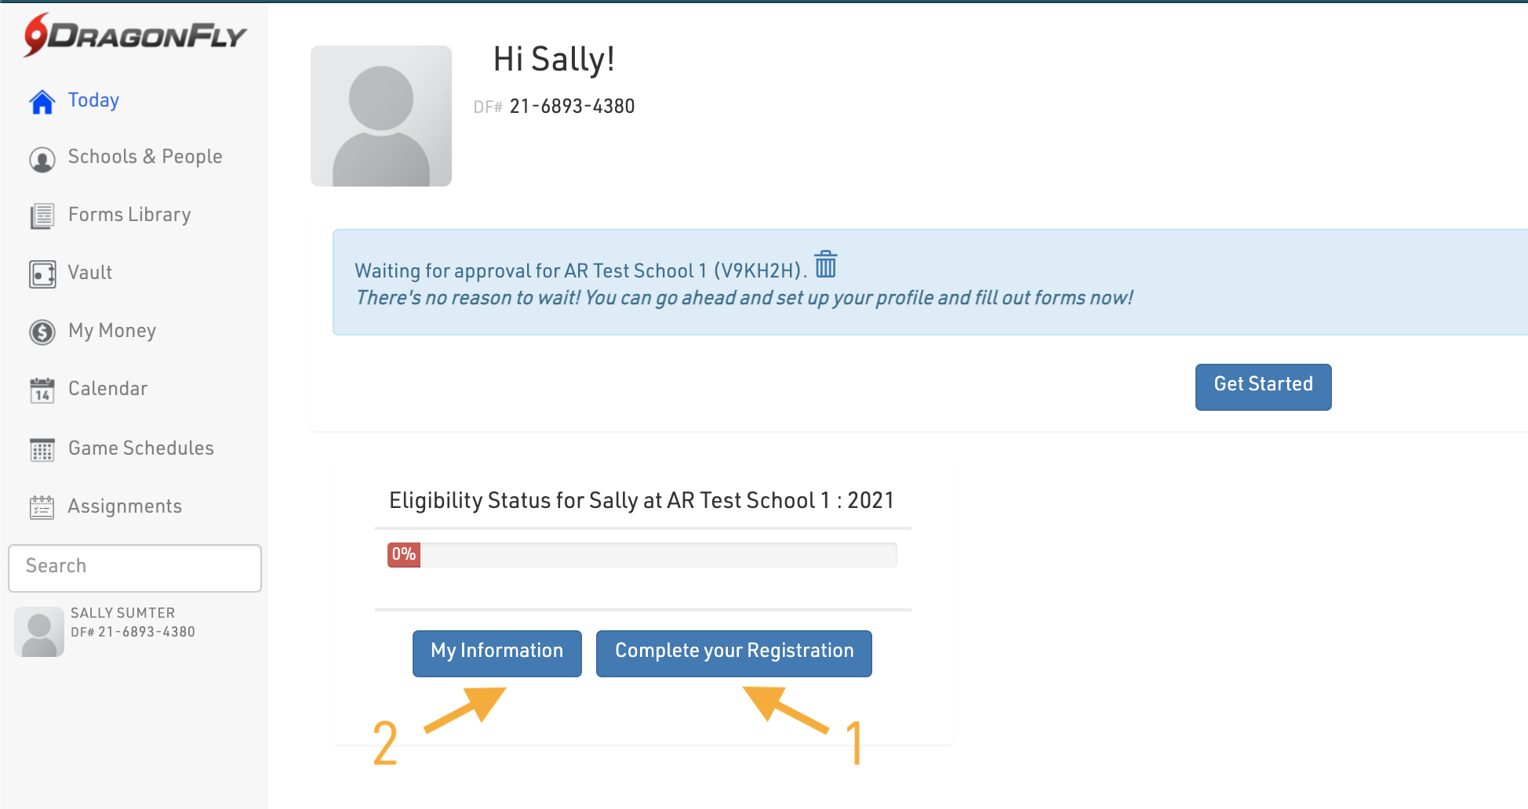Click the Sally Sumter sidebar avatar
This screenshot has width=1528, height=809.
pos(39,631)
